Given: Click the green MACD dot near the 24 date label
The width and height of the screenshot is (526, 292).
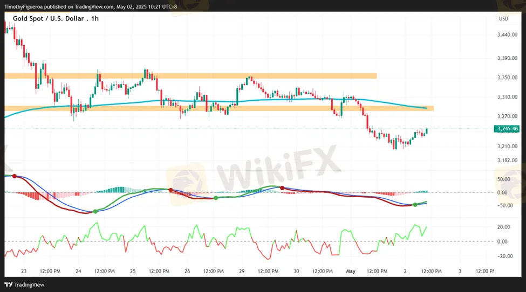Looking at the screenshot, I should tap(95, 211).
